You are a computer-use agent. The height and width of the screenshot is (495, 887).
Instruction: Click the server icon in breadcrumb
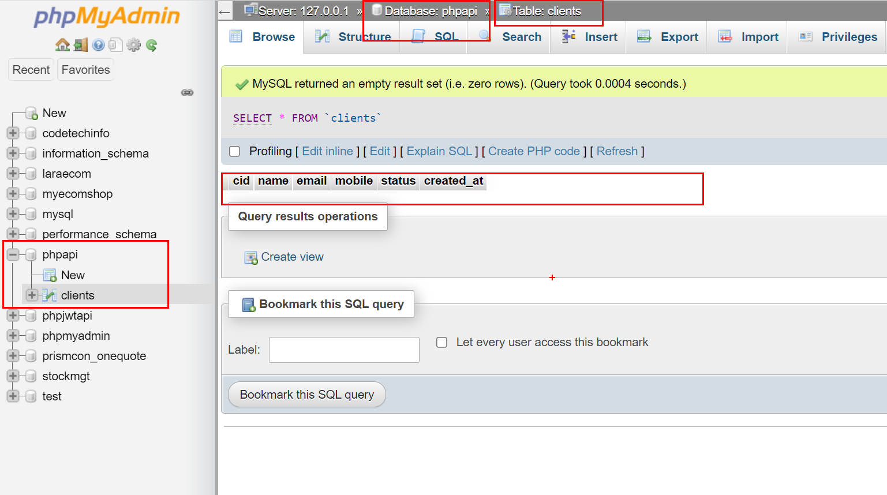click(250, 10)
